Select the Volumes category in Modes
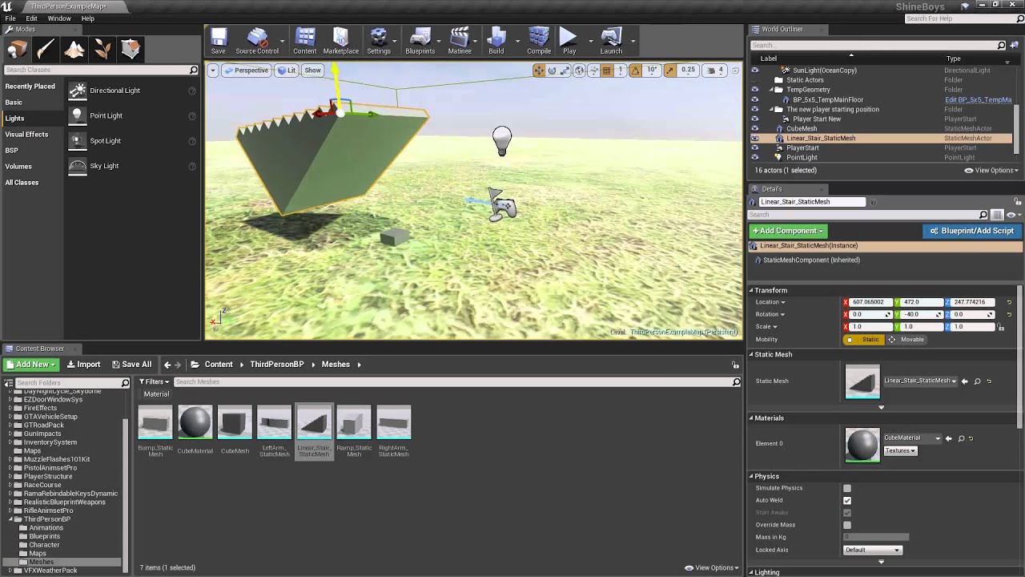The width and height of the screenshot is (1025, 577). coord(18,167)
